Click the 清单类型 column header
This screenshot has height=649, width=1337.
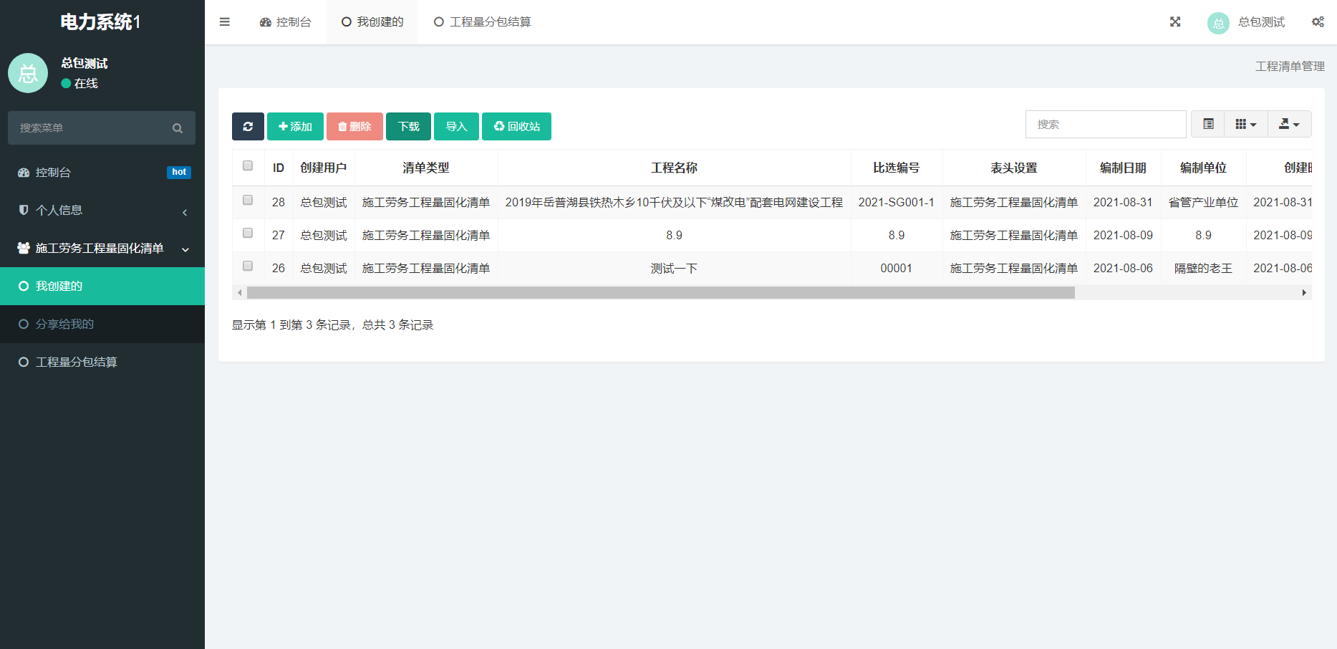[x=426, y=168]
